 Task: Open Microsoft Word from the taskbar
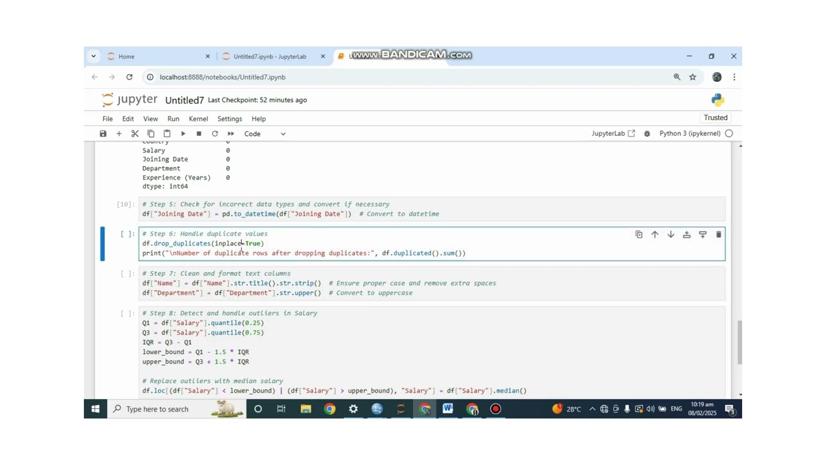(448, 409)
